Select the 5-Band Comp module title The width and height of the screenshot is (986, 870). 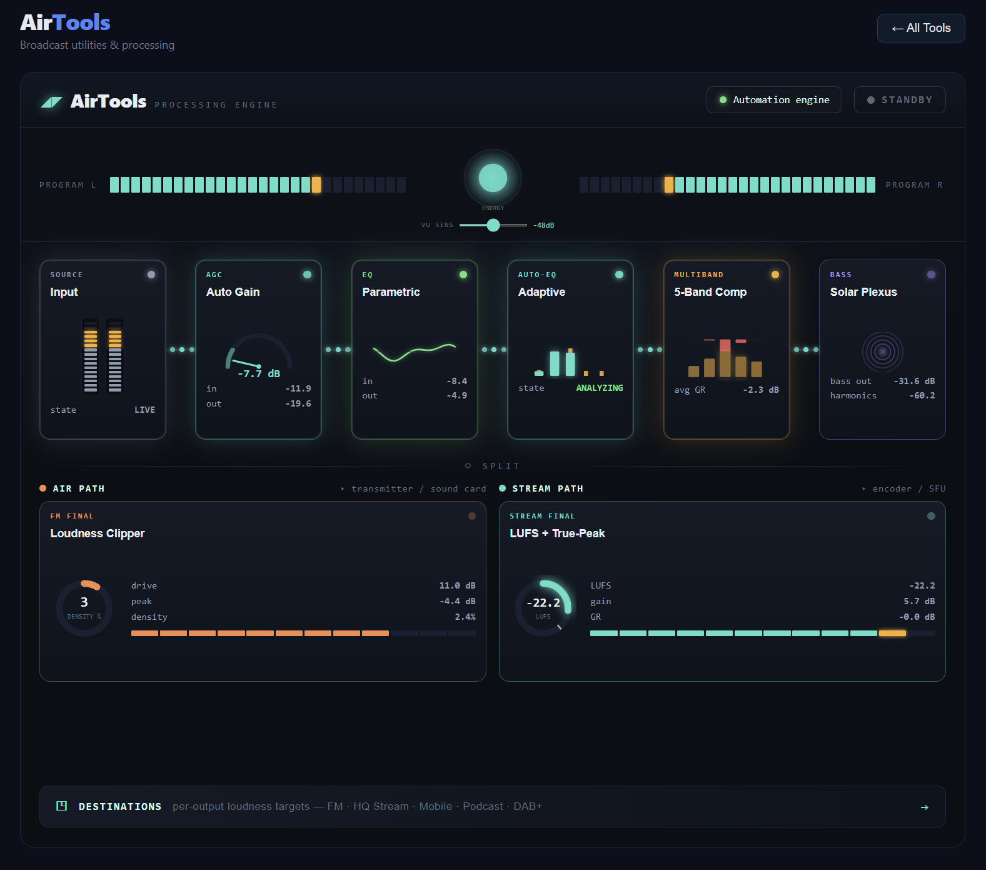[710, 292]
